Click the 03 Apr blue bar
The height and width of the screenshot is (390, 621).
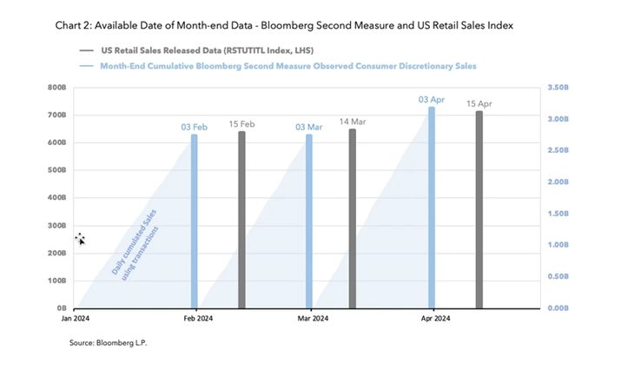(x=432, y=208)
